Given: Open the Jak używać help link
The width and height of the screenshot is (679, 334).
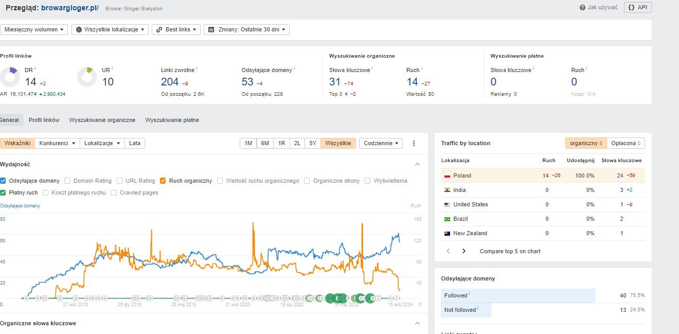Looking at the screenshot, I should tap(598, 8).
